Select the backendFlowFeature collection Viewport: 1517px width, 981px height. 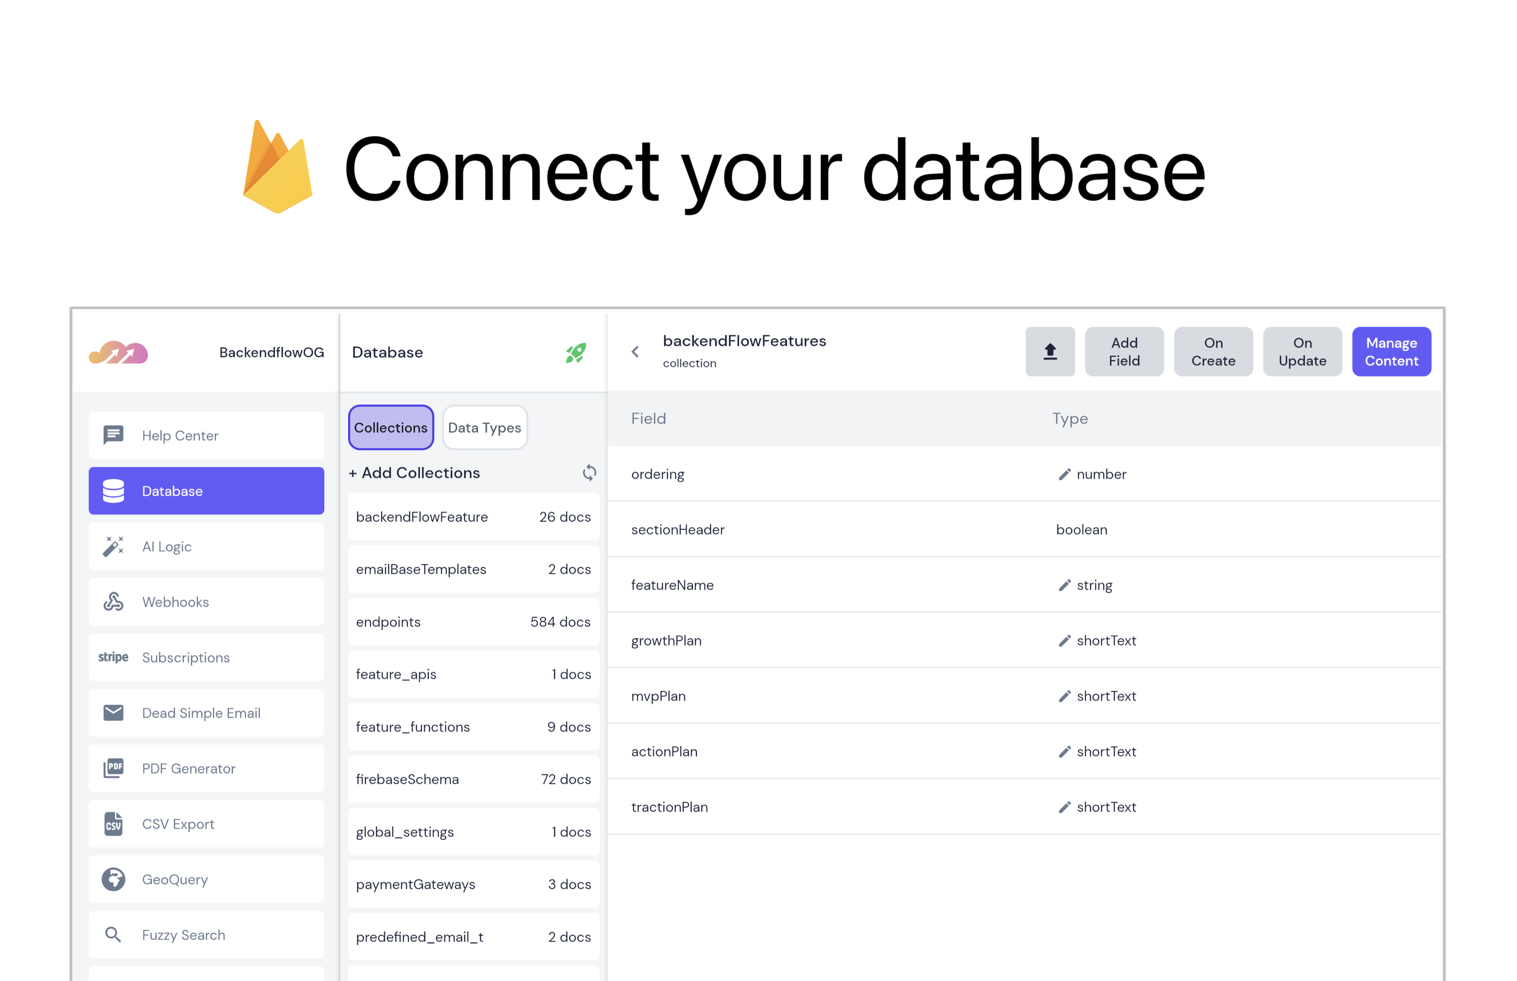click(x=473, y=516)
